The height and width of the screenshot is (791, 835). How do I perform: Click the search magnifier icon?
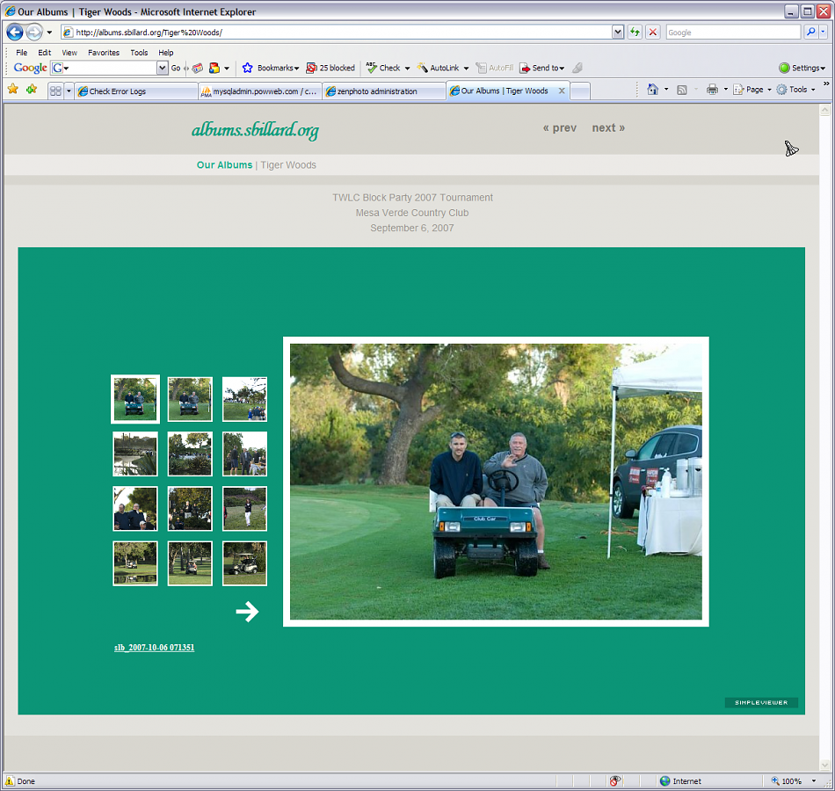click(810, 33)
